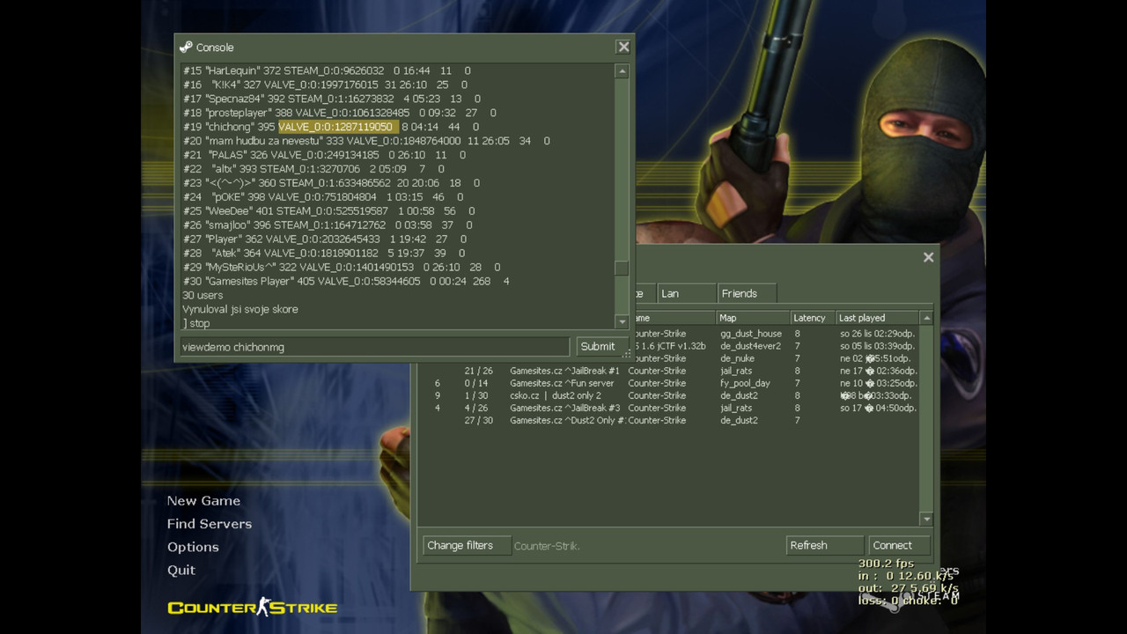1127x634 pixels.
Task: Click the Counter-Strik. filter status text
Action: pyautogui.click(x=547, y=546)
